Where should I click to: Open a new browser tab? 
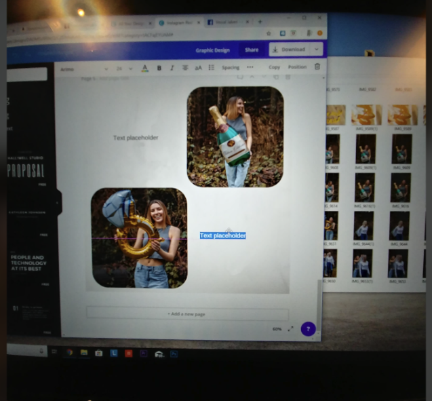tap(260, 22)
